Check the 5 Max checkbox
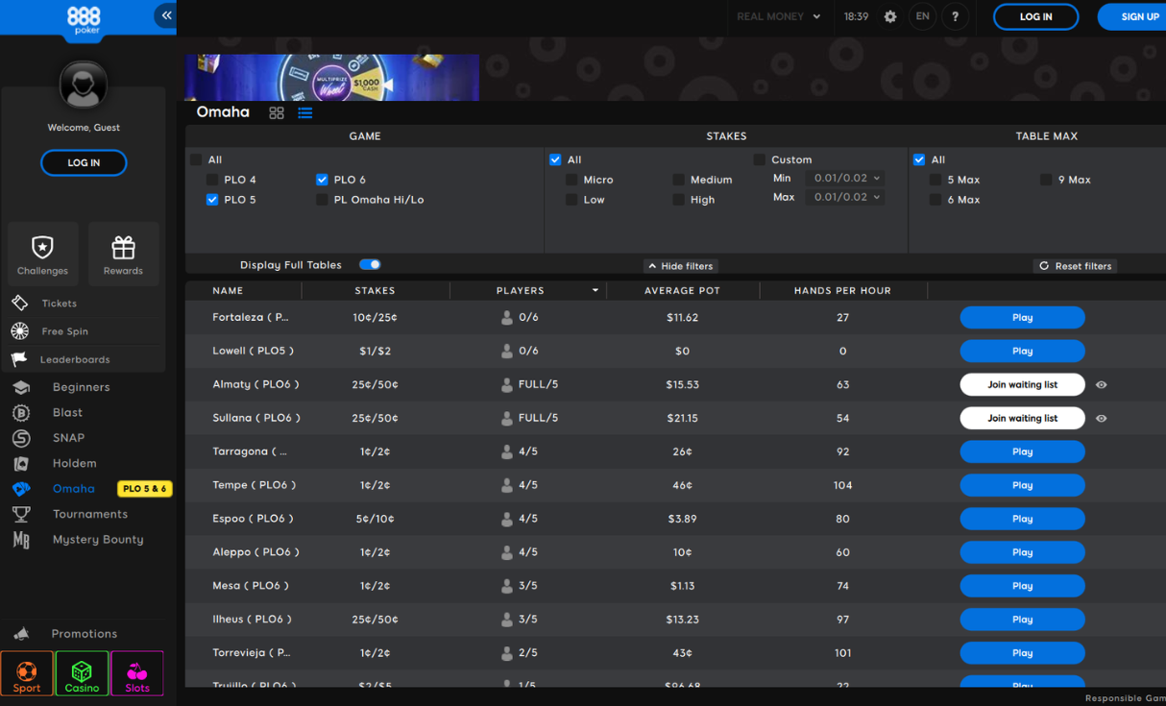The image size is (1166, 706). [x=935, y=180]
